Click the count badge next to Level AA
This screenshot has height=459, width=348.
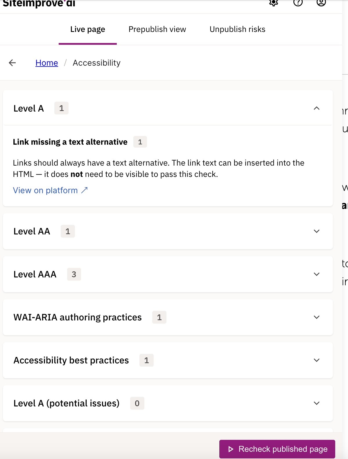[68, 231]
